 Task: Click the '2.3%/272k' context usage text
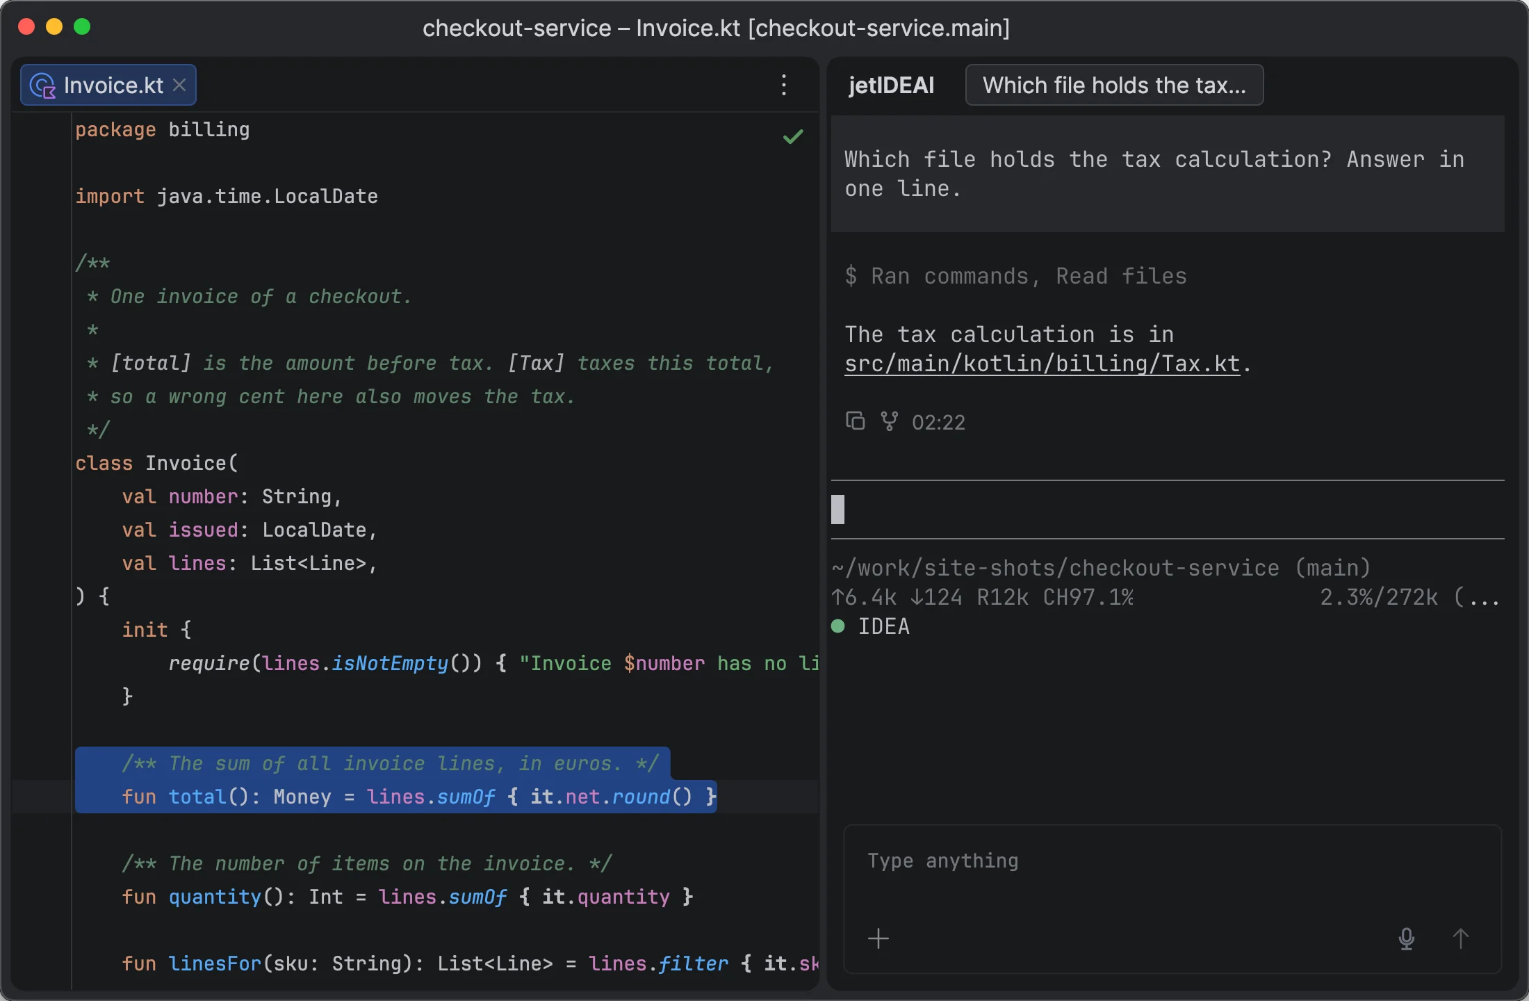(x=1379, y=597)
